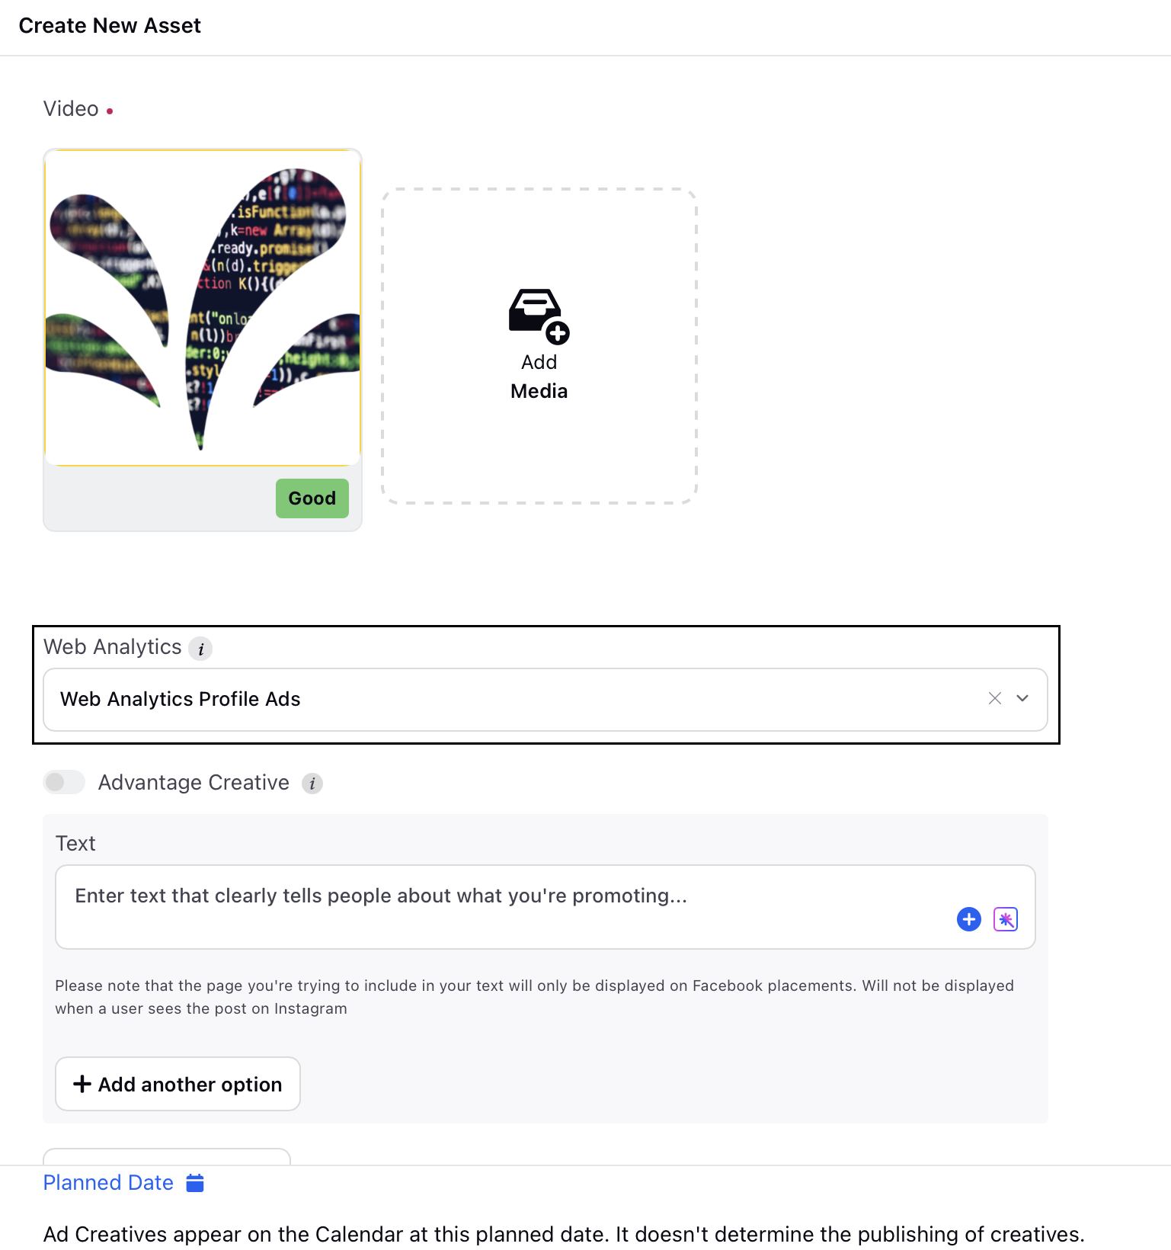Open Advantage Creative info icon
The width and height of the screenshot is (1171, 1250).
[312, 784]
